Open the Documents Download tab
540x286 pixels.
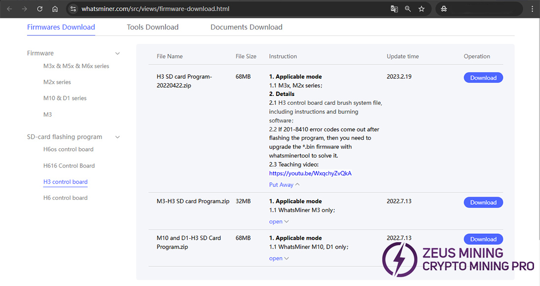tap(246, 27)
